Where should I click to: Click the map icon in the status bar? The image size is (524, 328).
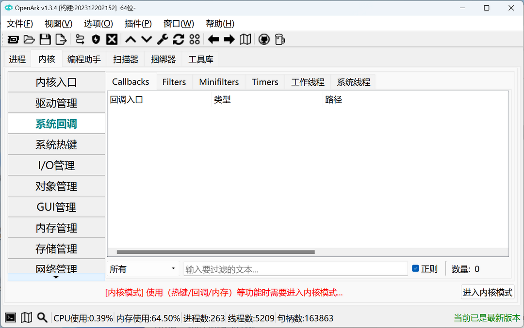26,317
